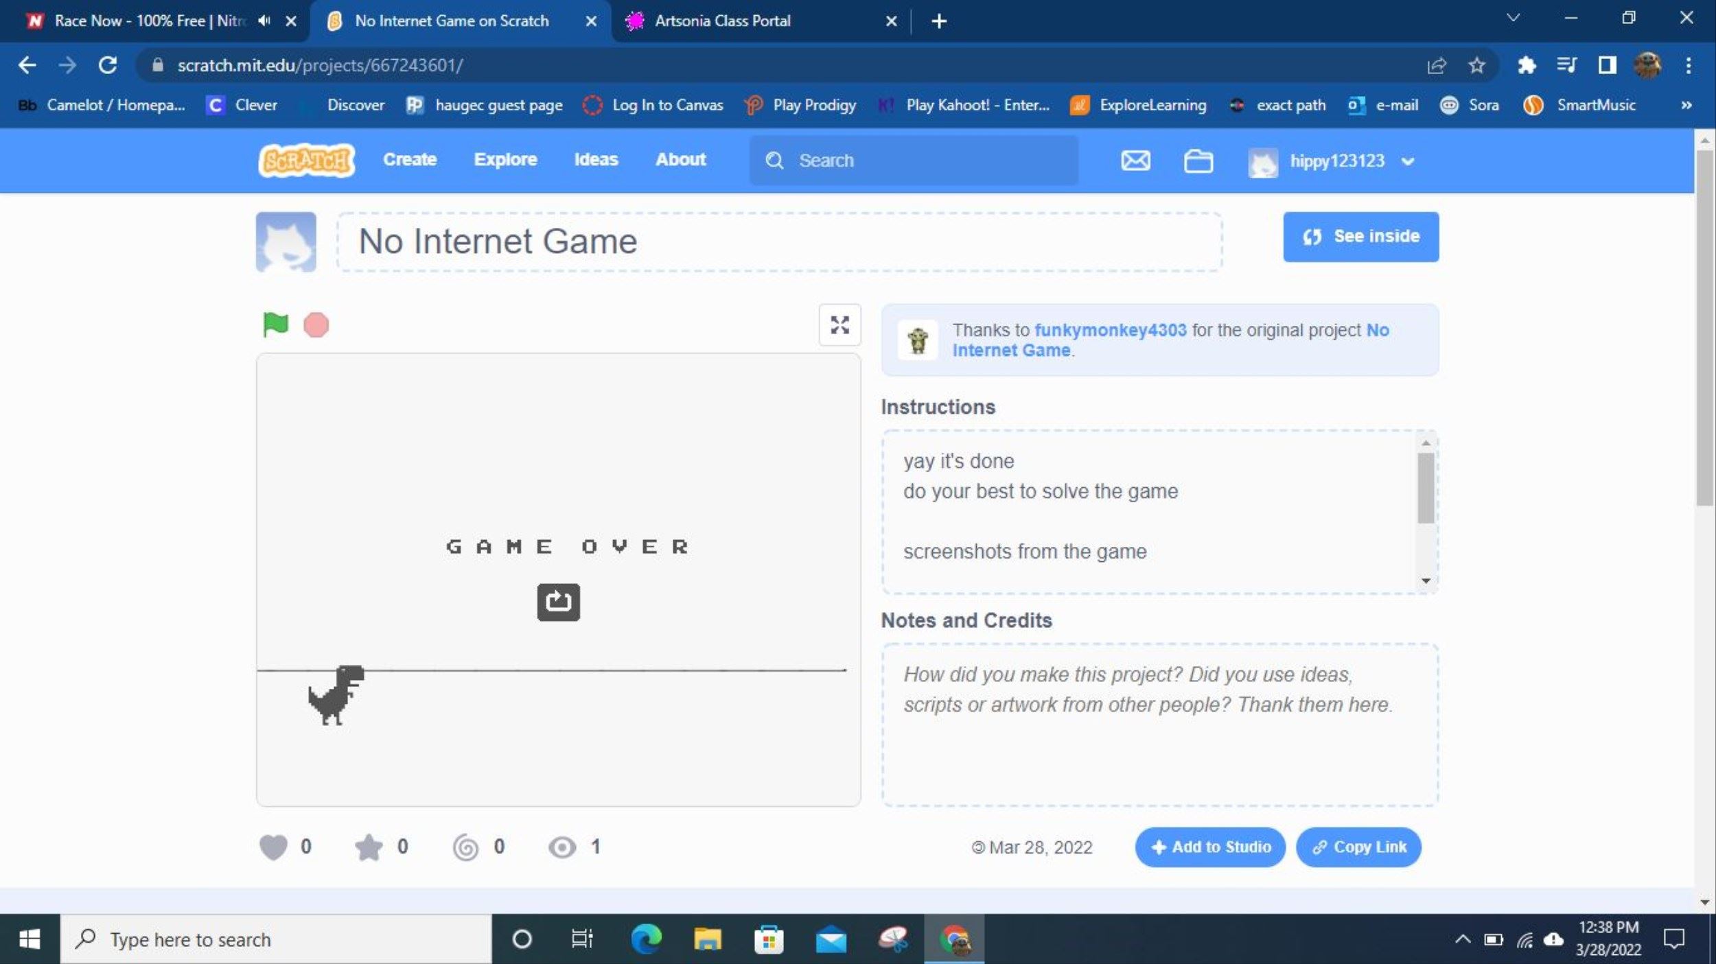
Task: Love this project with the heart icon
Action: point(273,847)
